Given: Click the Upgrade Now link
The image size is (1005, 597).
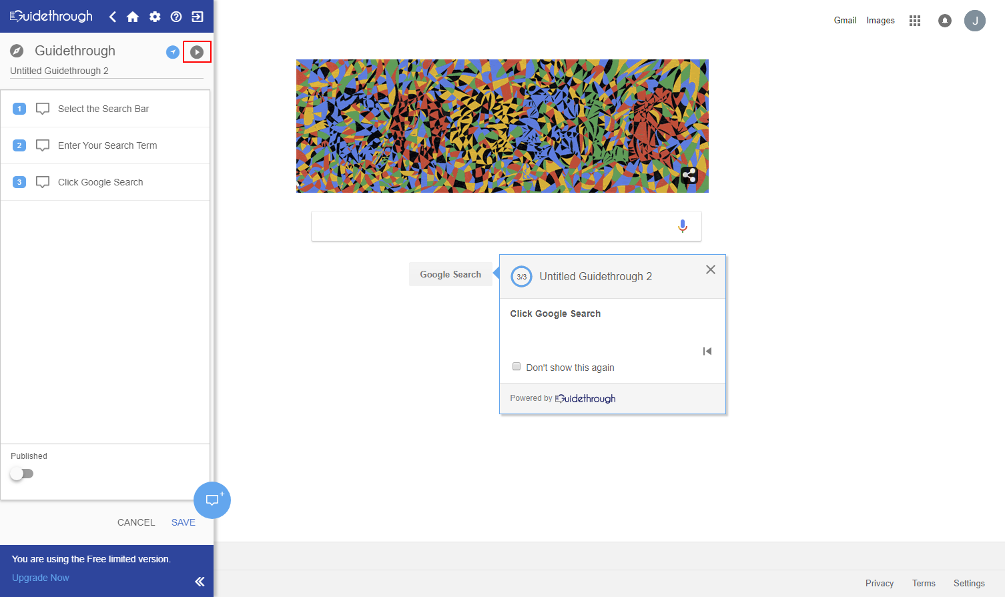Looking at the screenshot, I should pyautogui.click(x=41, y=578).
